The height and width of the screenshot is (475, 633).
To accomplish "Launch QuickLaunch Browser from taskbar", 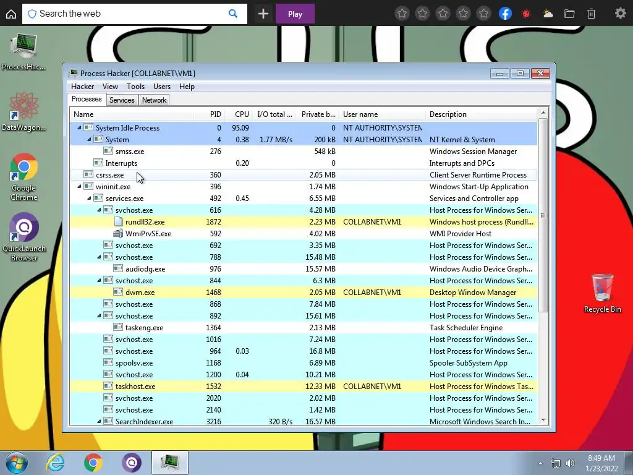I will point(132,463).
